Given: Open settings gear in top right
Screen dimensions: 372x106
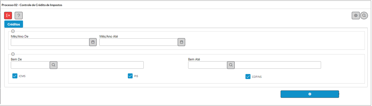Looking at the screenshot, I should click(x=356, y=15).
